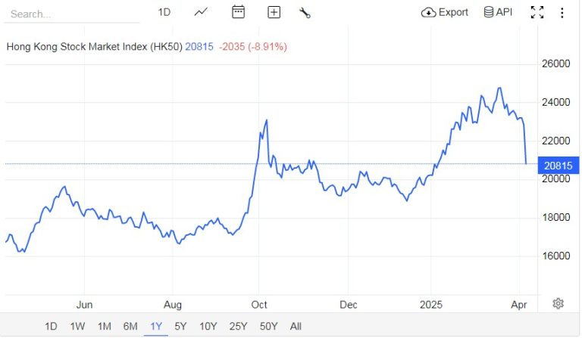The height and width of the screenshot is (338, 582).
Task: Open the 1D interval dropdown in the toolbar
Action: [x=164, y=12]
